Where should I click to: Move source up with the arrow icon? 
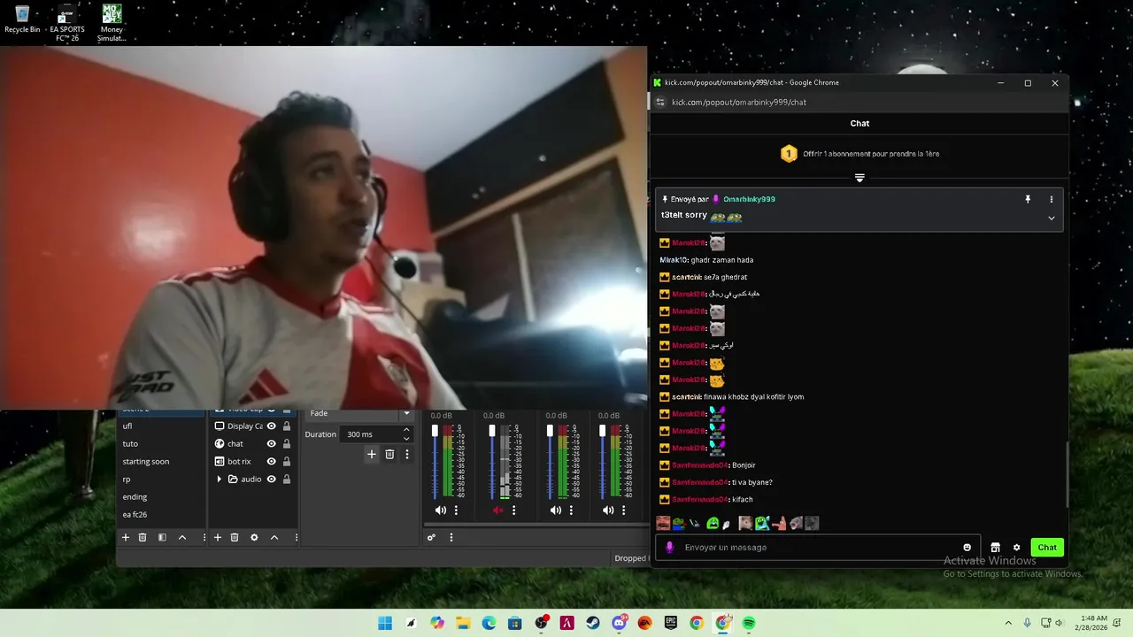274,537
